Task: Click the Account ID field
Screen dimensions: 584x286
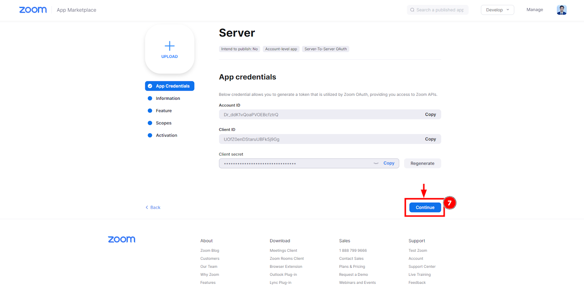Action: coord(330,114)
